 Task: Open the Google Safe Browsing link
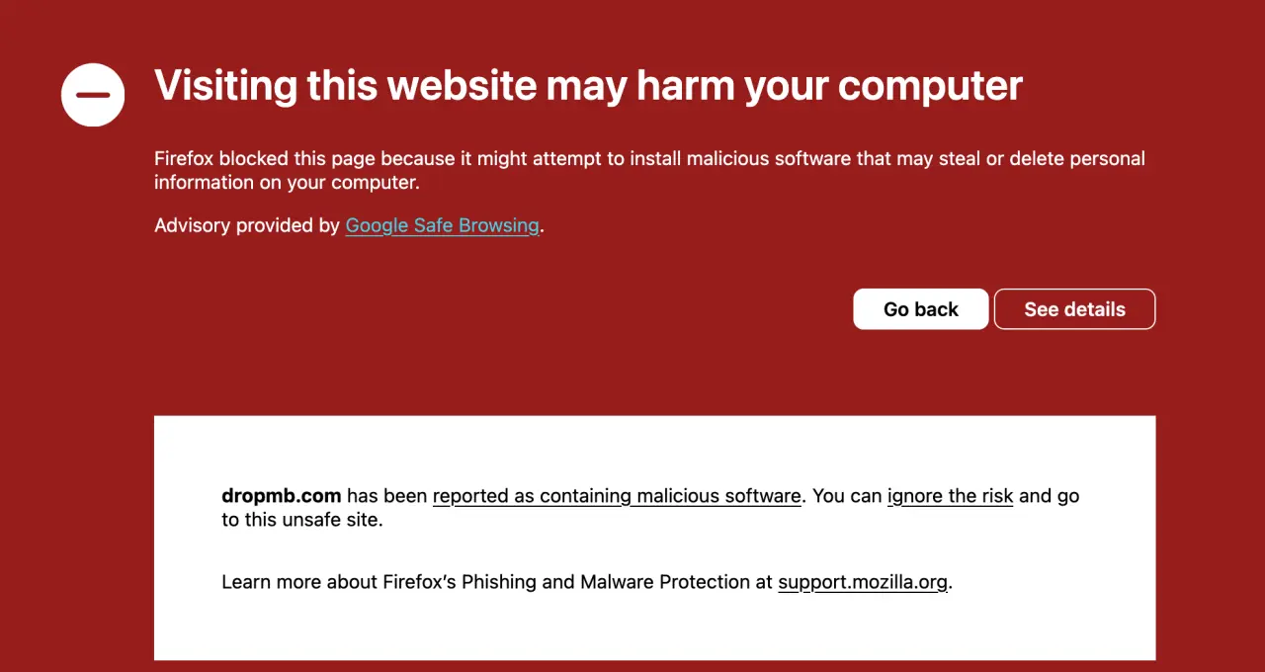click(x=442, y=226)
